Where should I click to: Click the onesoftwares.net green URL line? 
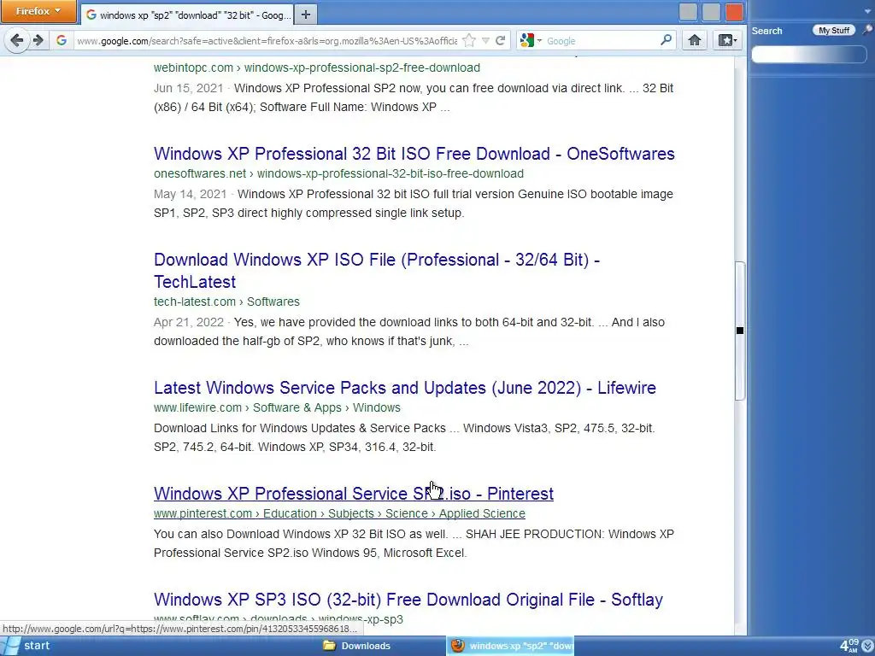(338, 173)
